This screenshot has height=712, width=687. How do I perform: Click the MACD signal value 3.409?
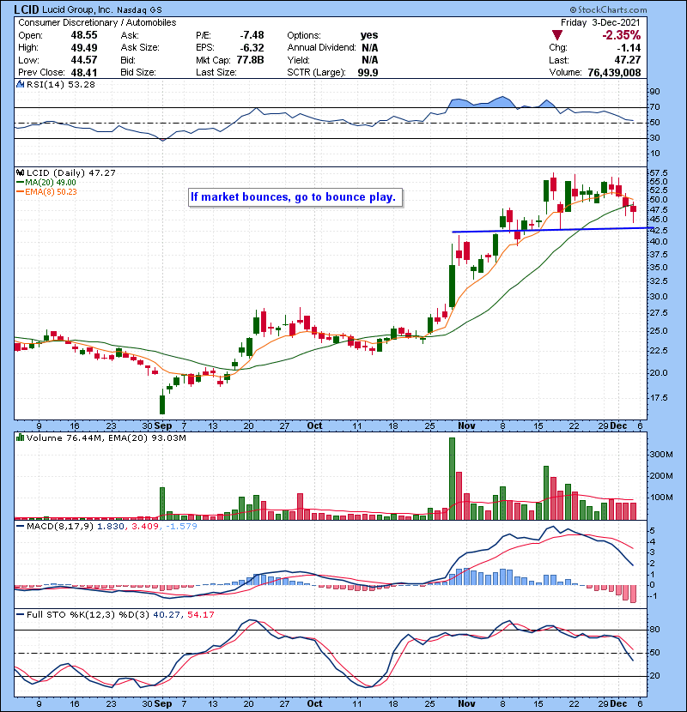(x=145, y=526)
